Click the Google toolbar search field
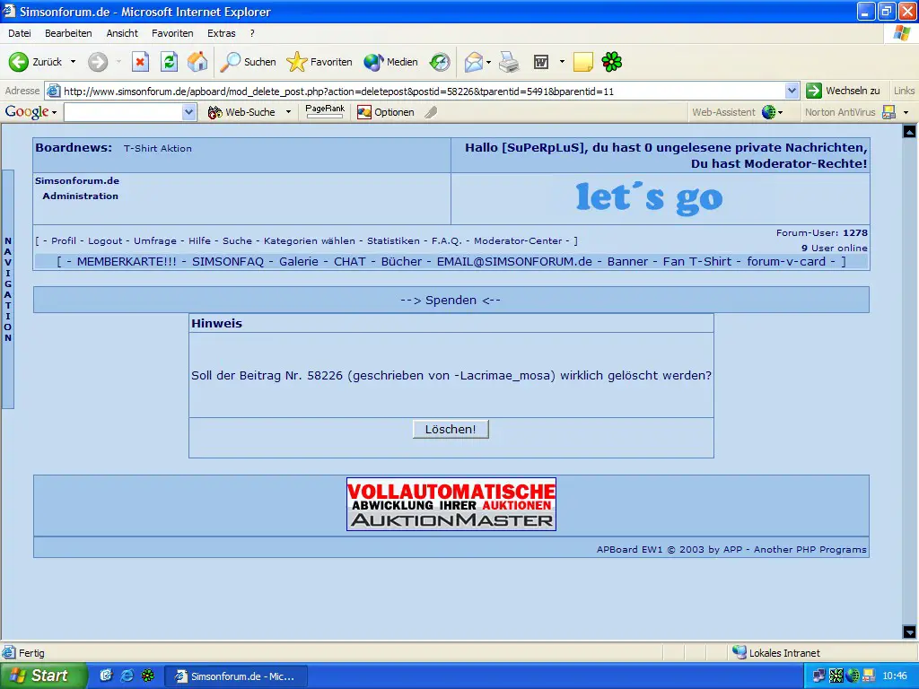 coord(122,112)
